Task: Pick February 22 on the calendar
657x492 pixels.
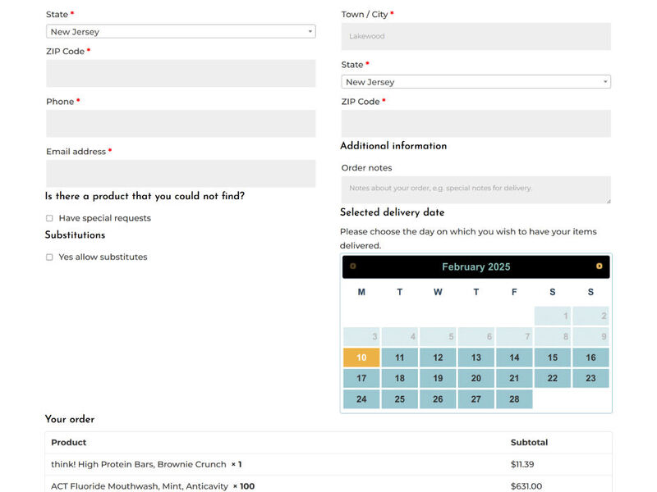Action: (x=553, y=378)
